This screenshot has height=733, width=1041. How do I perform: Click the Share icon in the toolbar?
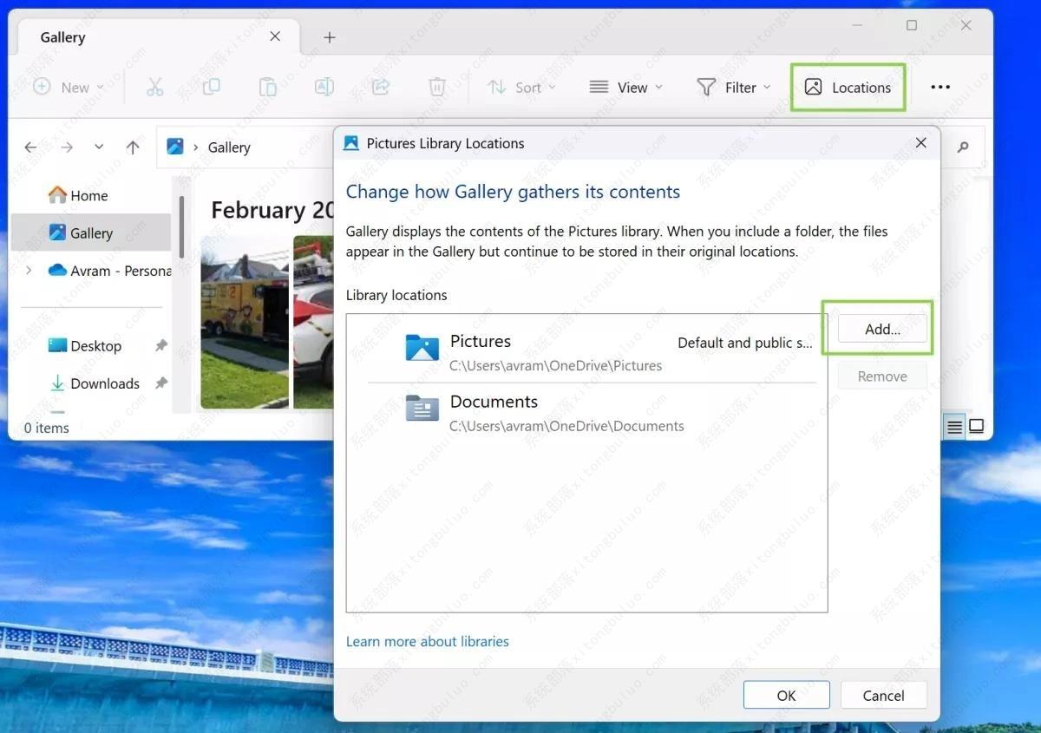pos(380,87)
